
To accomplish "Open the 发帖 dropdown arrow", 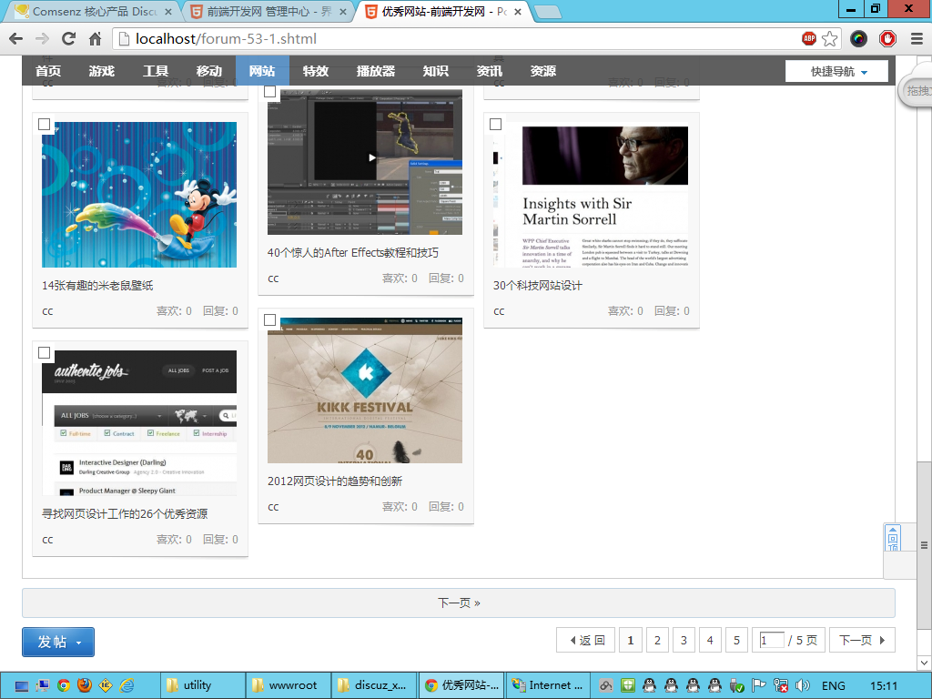I will pos(78,643).
